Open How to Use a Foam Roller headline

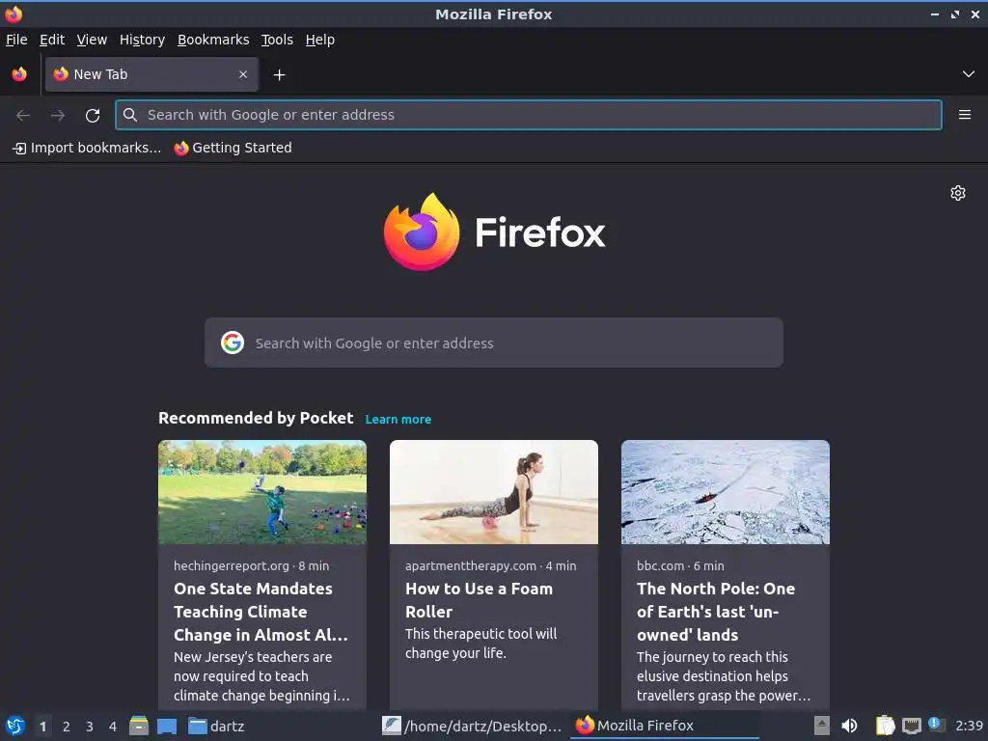click(479, 600)
